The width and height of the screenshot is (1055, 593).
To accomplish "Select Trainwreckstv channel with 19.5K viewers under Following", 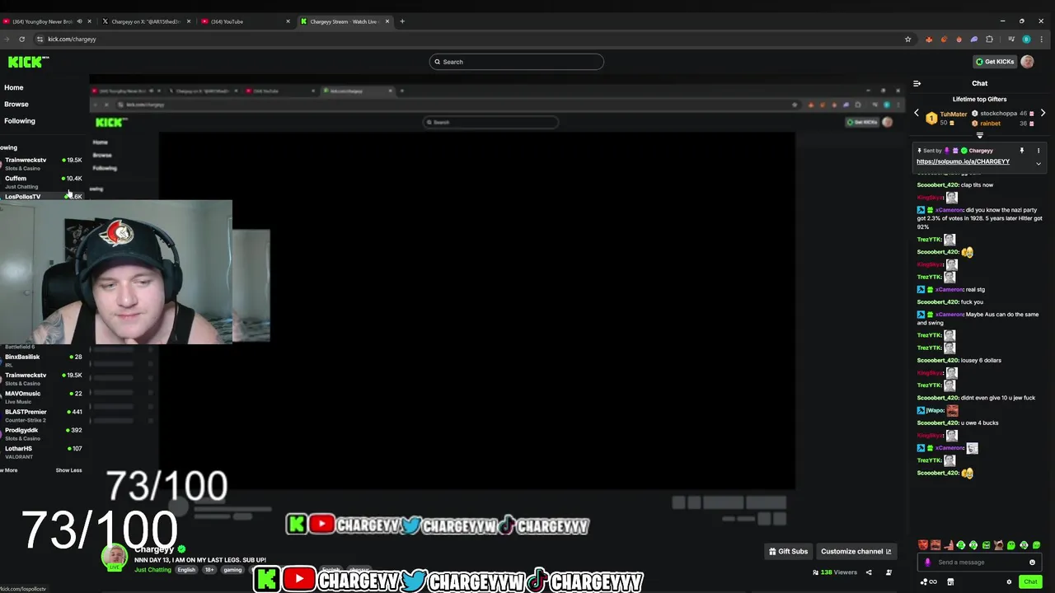I will [x=41, y=163].
